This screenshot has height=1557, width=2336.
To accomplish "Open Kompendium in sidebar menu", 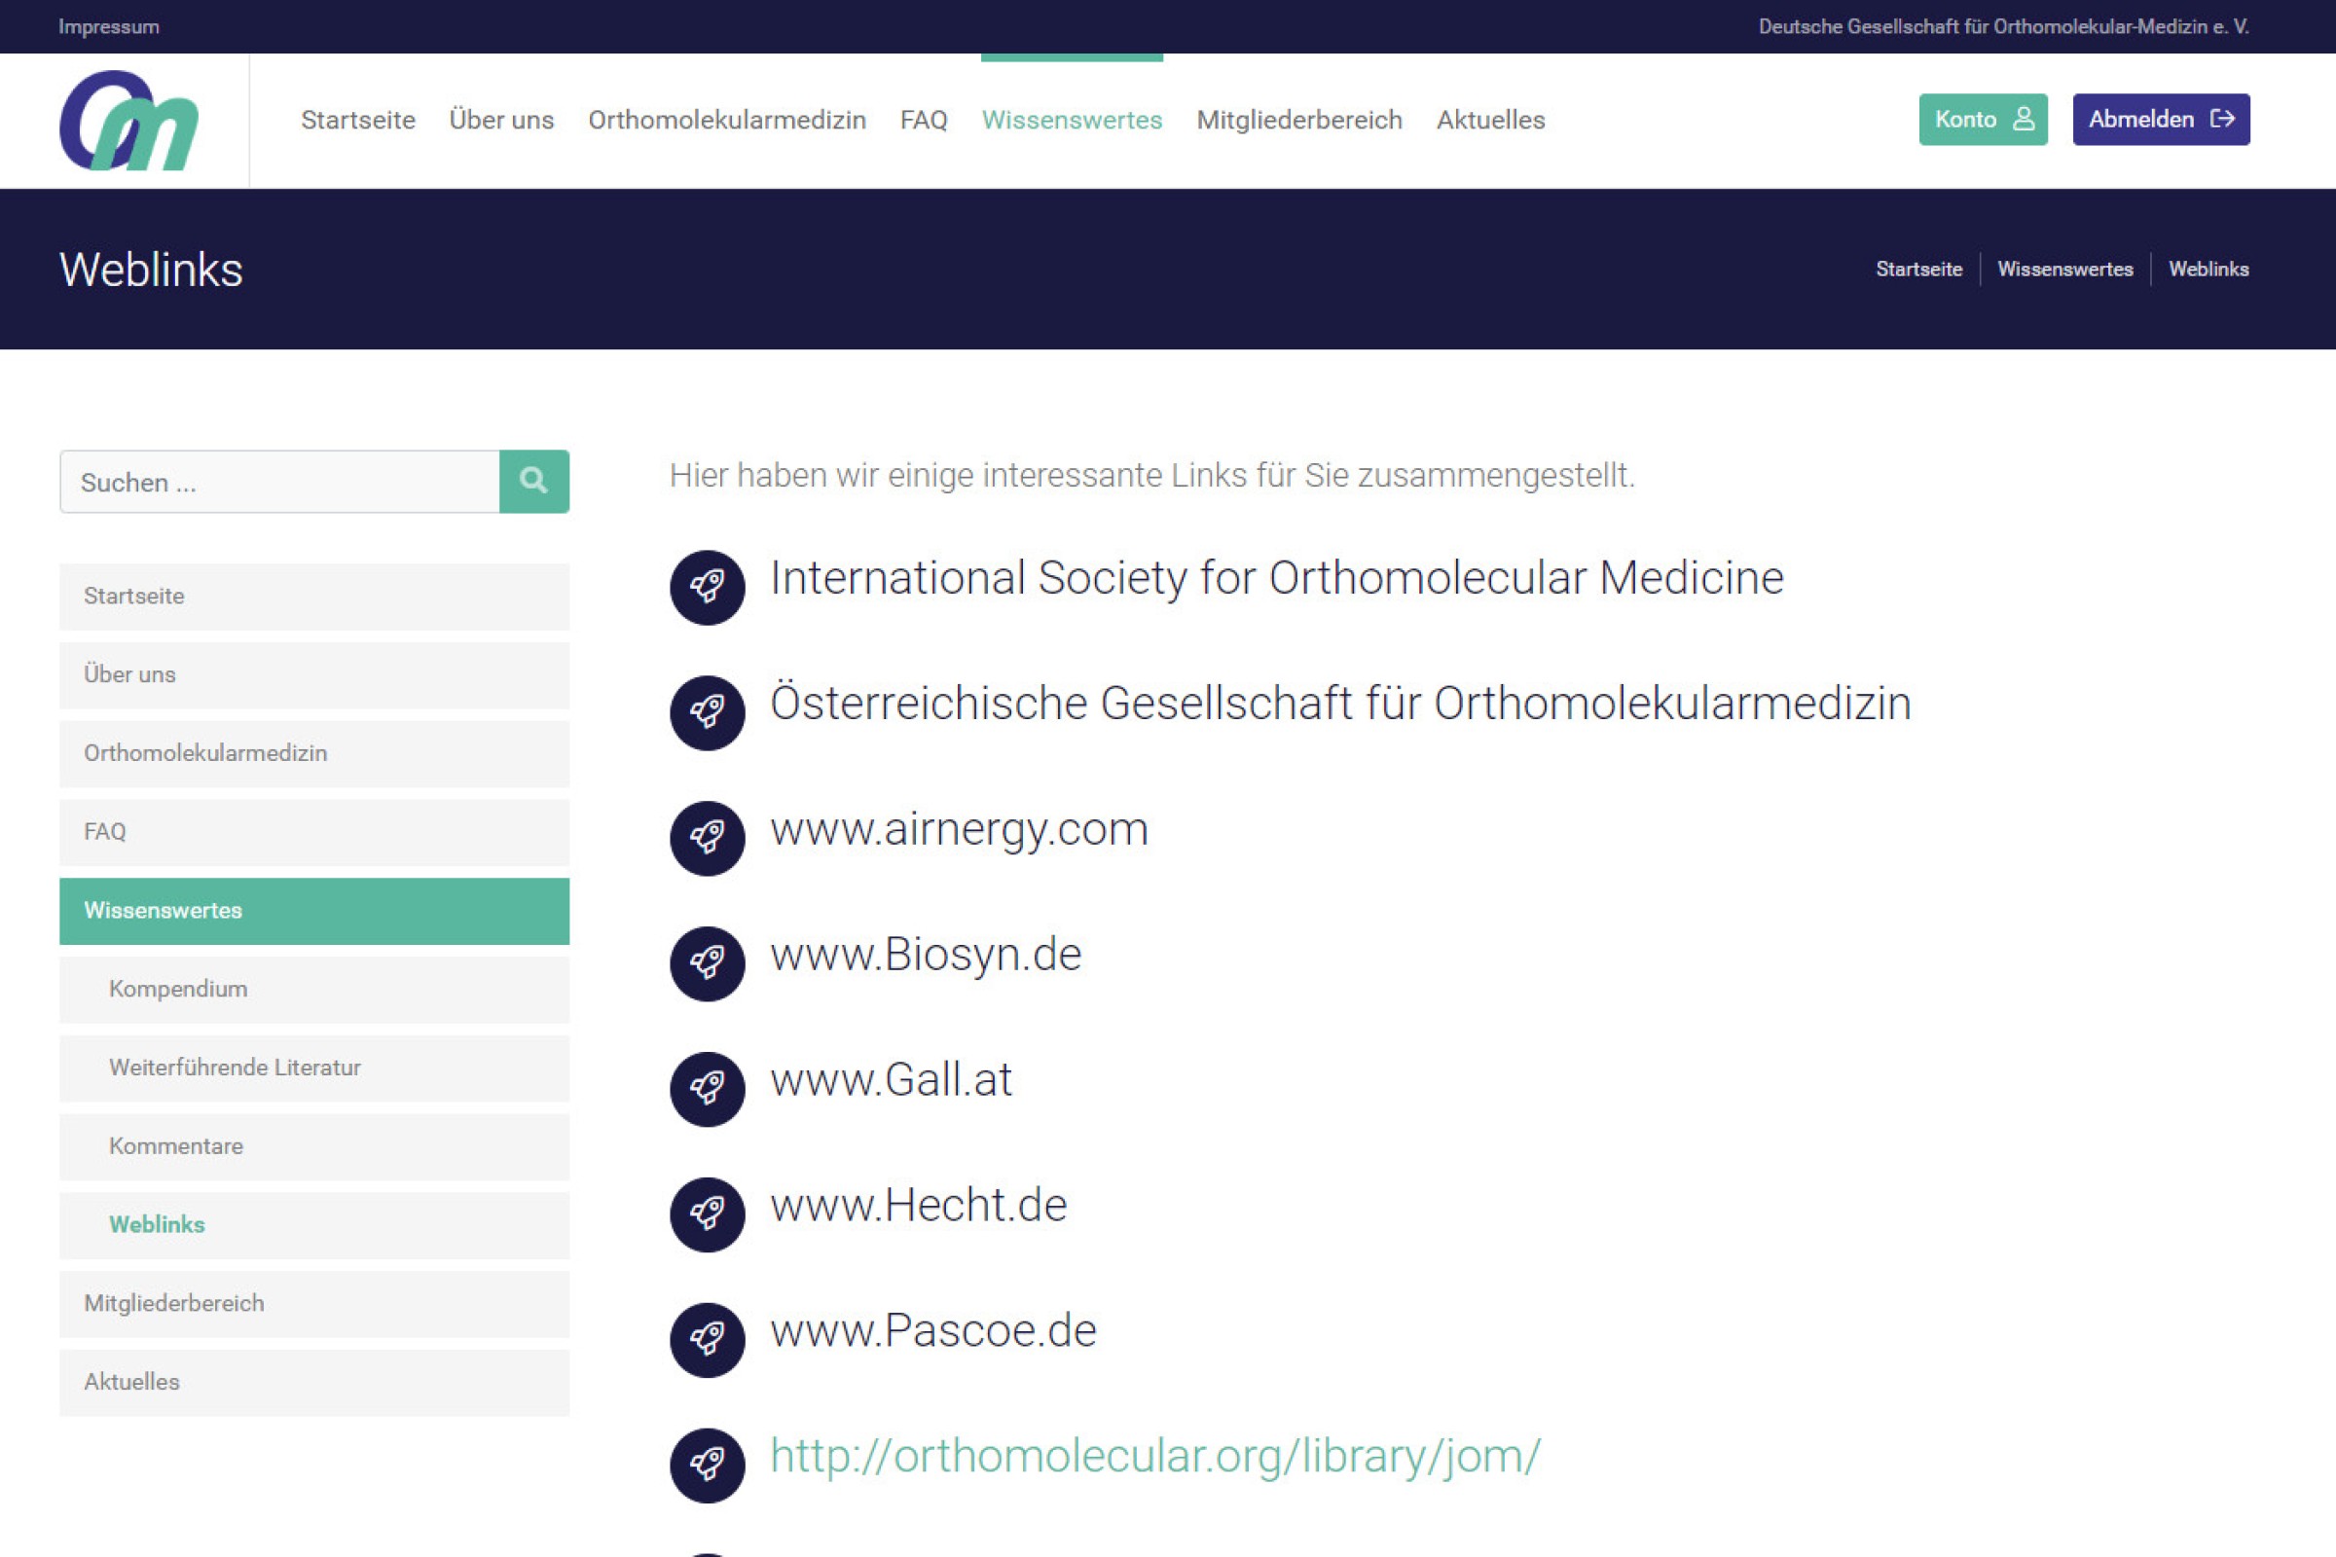I will 179,989.
